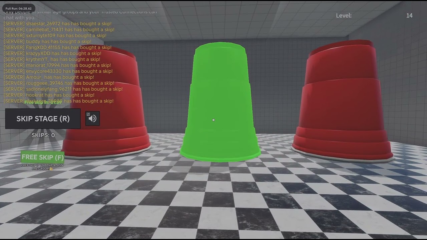Click the sxturnyt6109 chat message
This screenshot has height=240, width=427.
[x=55, y=36]
